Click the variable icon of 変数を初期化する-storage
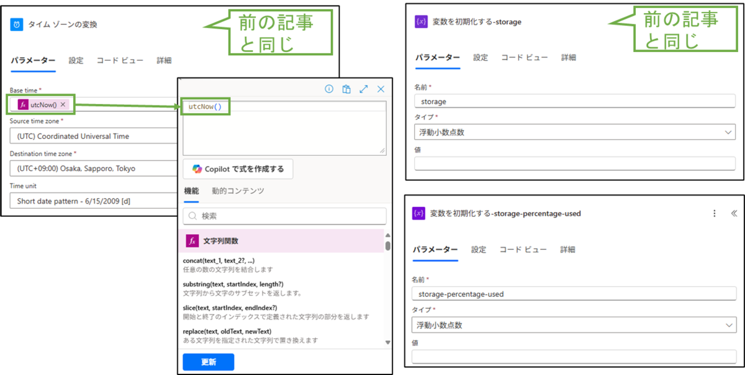Viewport: 745px width, 375px height. tap(421, 22)
